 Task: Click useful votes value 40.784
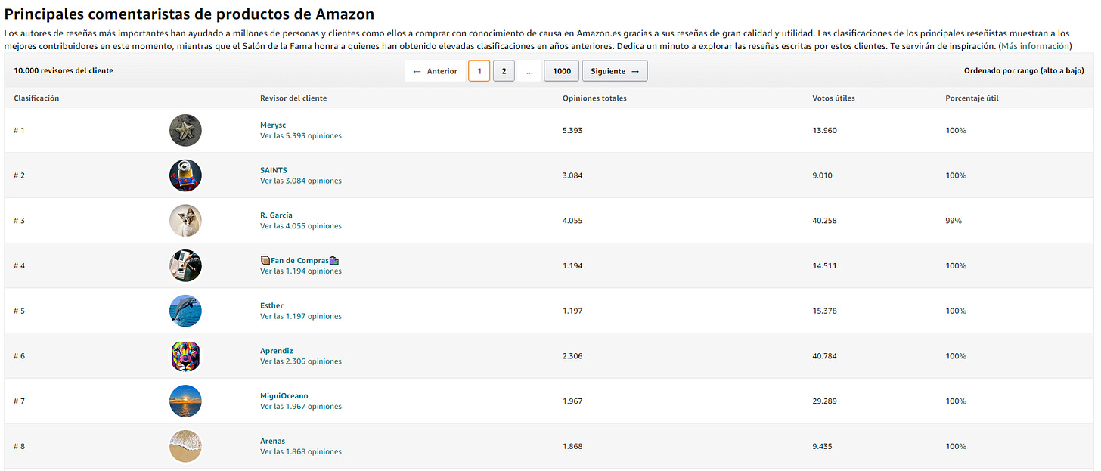824,356
